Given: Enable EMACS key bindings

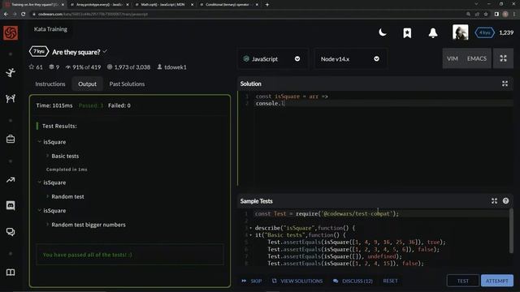Looking at the screenshot, I should point(477,58).
